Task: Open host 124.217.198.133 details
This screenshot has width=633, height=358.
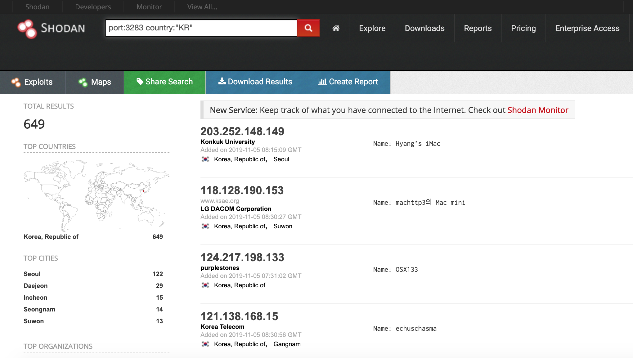Action: pyautogui.click(x=242, y=257)
